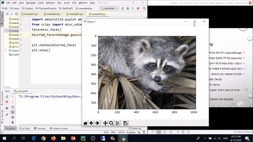Click CRLF line separator in status bar
The width and height of the screenshot is (253, 142).
[113, 133]
